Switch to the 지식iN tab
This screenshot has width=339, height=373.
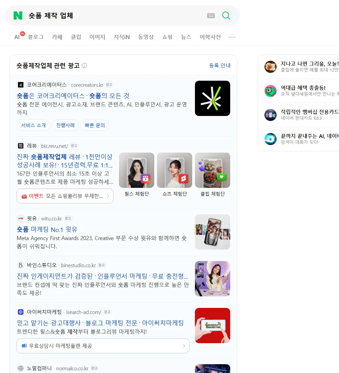122,37
